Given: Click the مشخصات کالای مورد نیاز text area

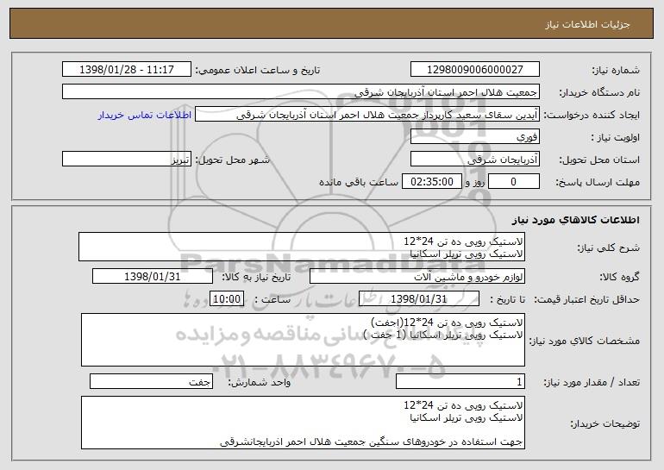Looking at the screenshot, I should tap(303, 340).
